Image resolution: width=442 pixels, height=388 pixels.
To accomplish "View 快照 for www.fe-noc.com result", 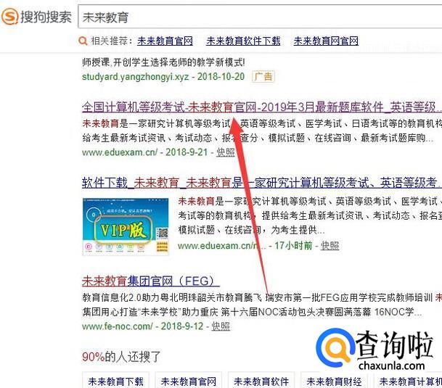I will coord(221,326).
